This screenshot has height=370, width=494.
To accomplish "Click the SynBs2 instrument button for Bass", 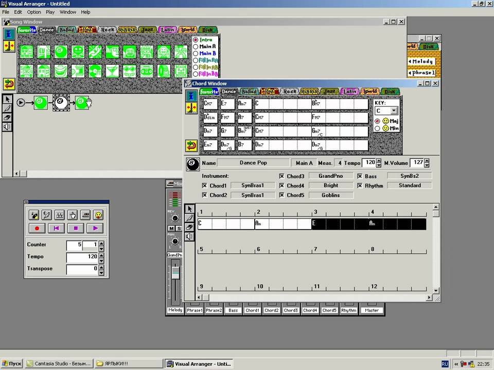I will (x=409, y=176).
